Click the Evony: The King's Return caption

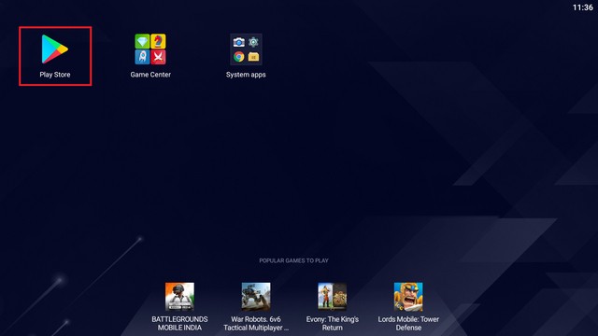point(333,323)
